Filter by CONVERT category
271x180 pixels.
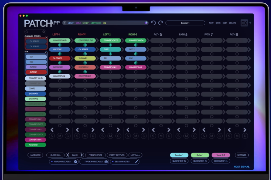tap(96, 23)
